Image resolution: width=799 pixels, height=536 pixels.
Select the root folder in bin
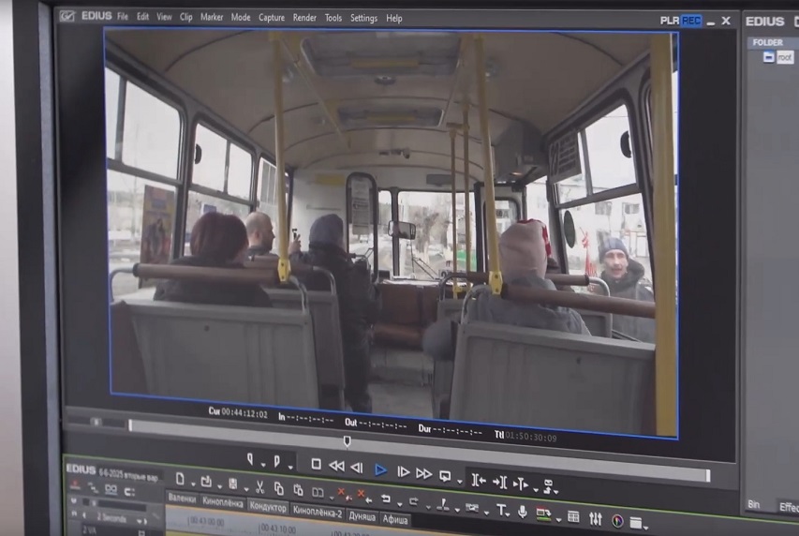tap(784, 57)
